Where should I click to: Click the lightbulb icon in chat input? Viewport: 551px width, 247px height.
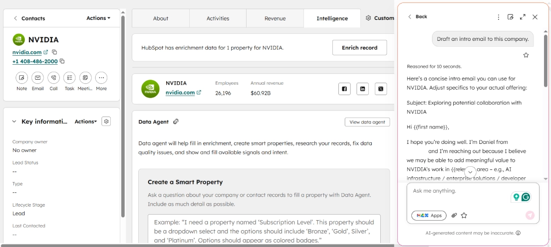pos(516,197)
